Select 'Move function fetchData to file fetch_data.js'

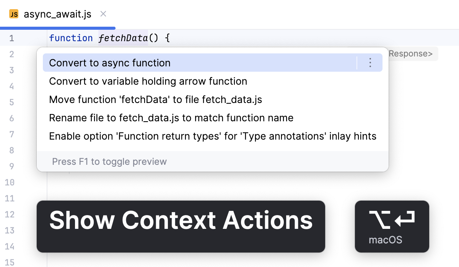[155, 100]
